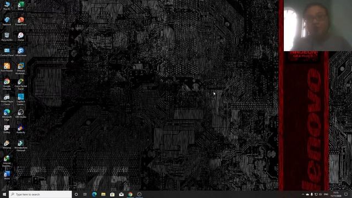This screenshot has height=198, width=352.
Task: Select the UltraViewer desktop shortcut
Action: pos(21,52)
